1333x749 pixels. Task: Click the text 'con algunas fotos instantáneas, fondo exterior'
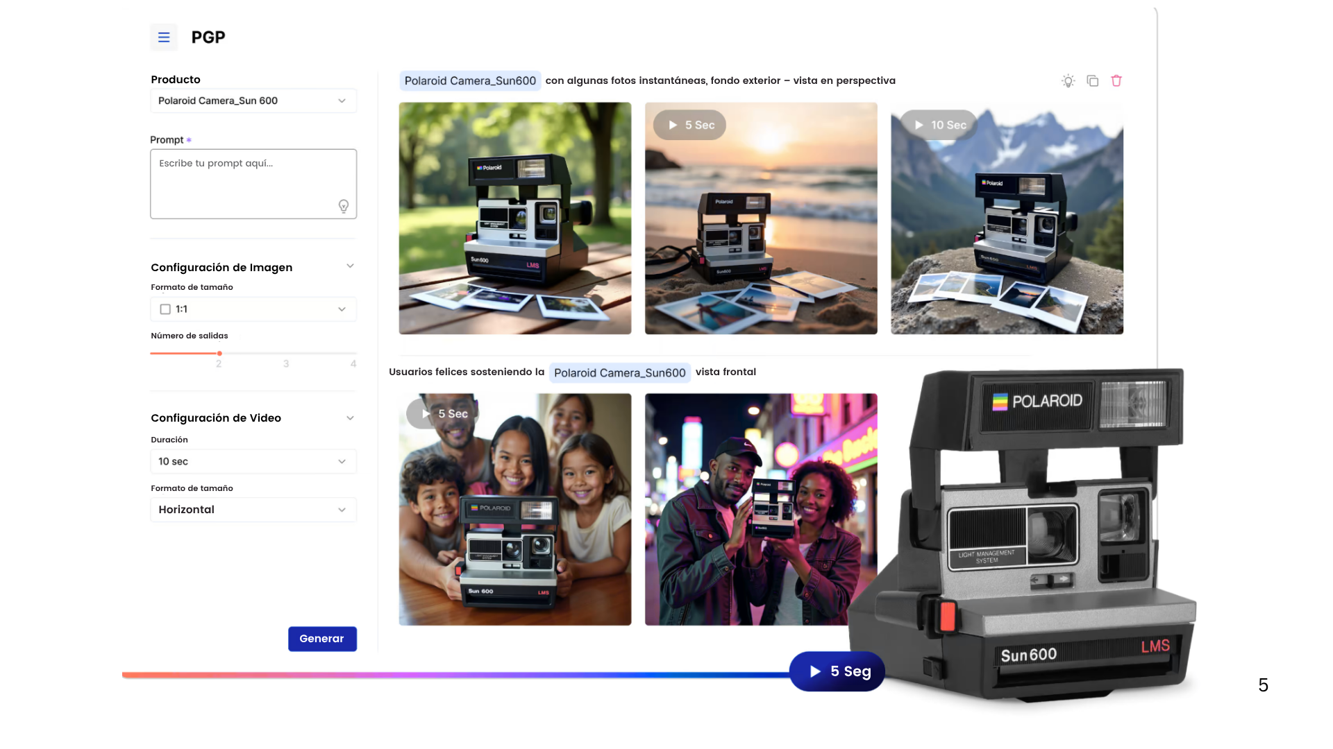[663, 81]
